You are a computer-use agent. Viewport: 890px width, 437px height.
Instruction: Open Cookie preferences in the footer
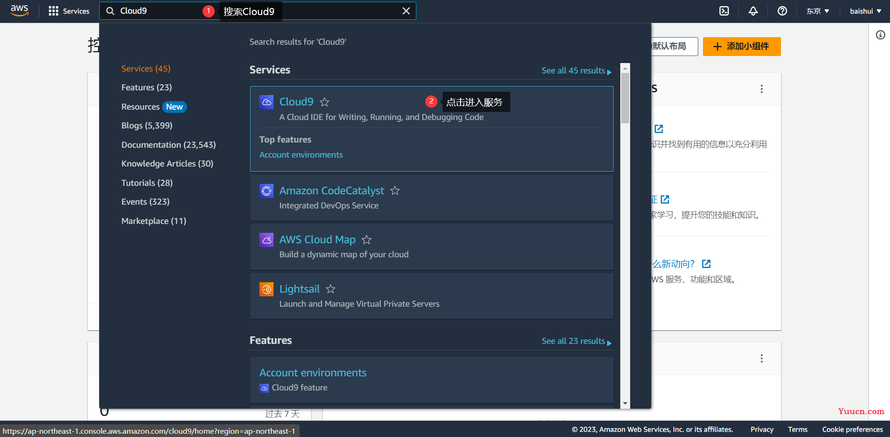[x=852, y=429]
